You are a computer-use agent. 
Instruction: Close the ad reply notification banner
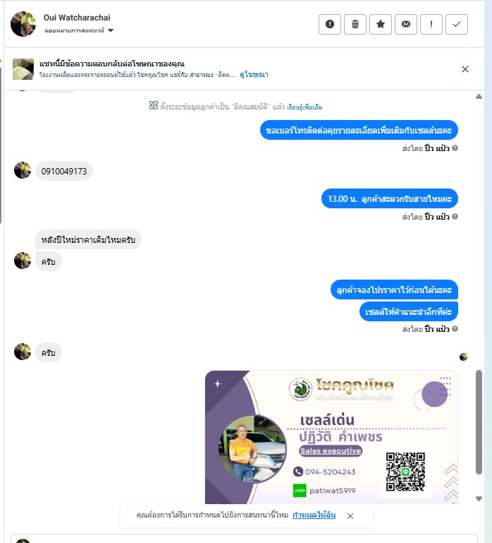[x=465, y=69]
